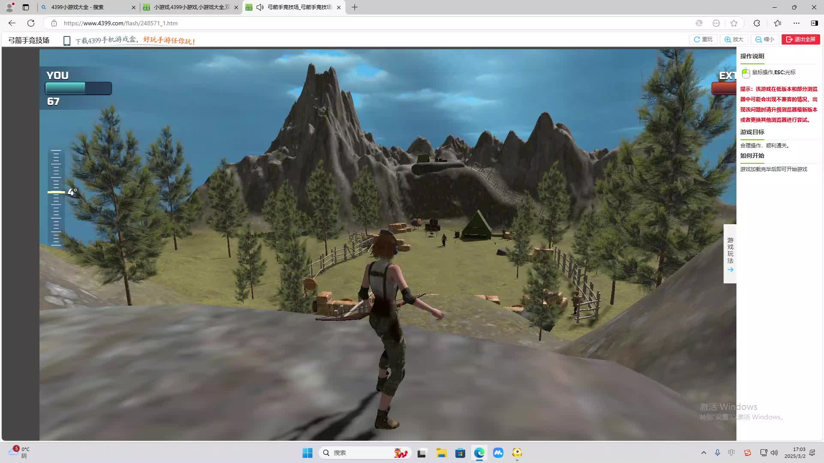
Task: Open the browser settings ellipsis menu
Action: coord(797,23)
